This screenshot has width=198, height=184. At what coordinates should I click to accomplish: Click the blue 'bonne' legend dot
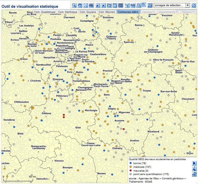pos(131,163)
